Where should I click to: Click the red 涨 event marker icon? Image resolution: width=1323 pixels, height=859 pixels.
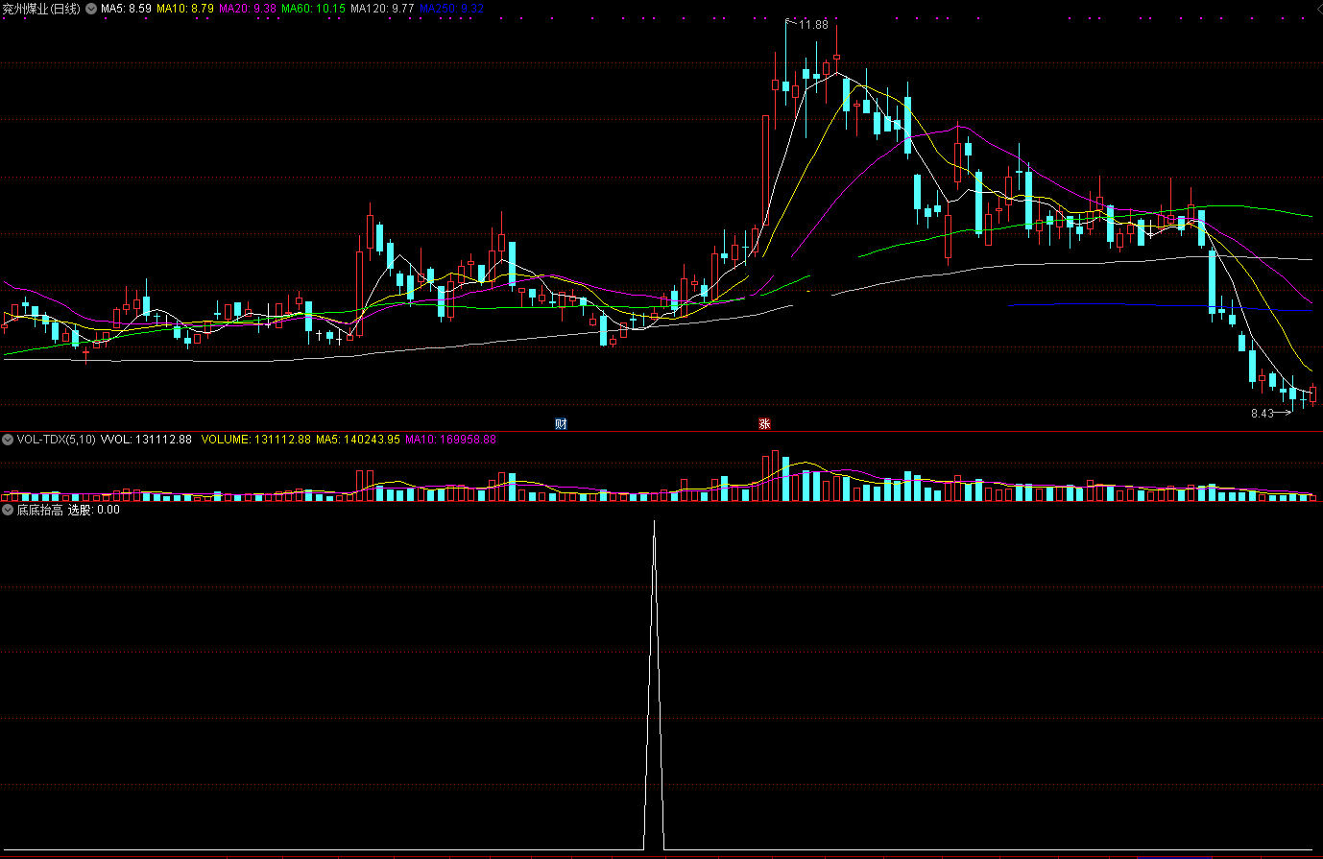765,424
